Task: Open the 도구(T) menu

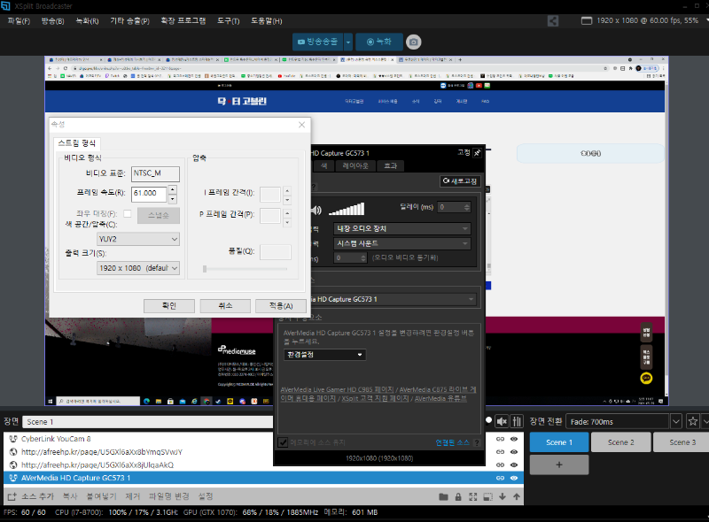Action: click(228, 20)
